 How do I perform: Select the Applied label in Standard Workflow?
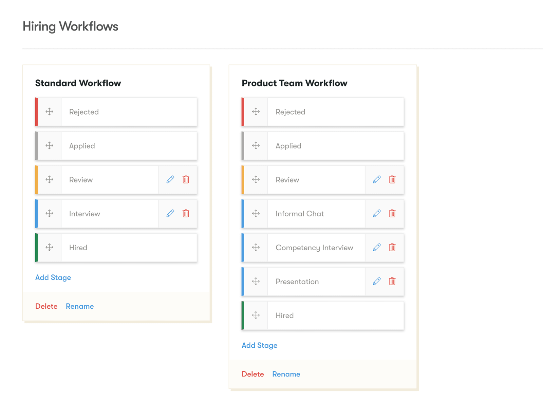[x=82, y=146]
